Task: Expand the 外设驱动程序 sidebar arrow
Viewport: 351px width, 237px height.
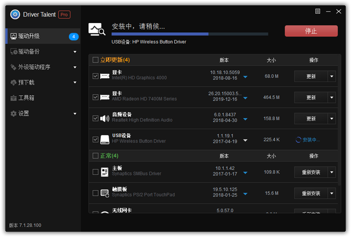Action: (75, 67)
